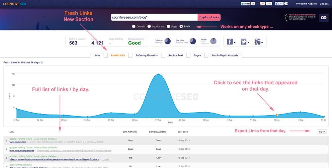Click the Google +1 share button
This screenshot has height=168, width=332.
pos(263,4)
